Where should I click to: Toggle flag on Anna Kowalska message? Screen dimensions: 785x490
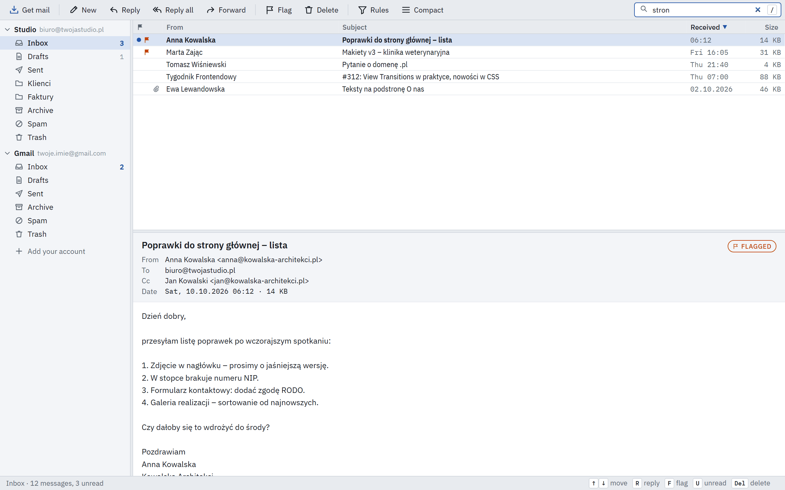tap(147, 40)
